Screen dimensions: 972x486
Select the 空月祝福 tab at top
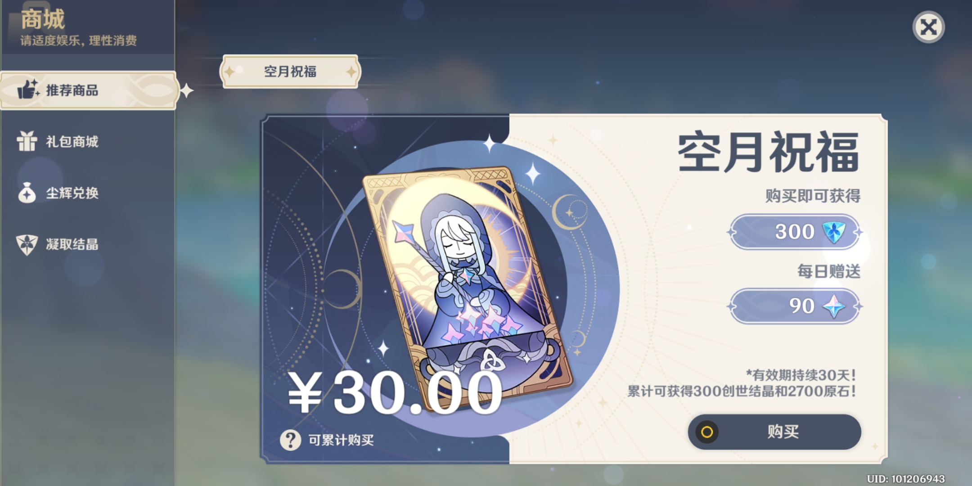(x=290, y=72)
